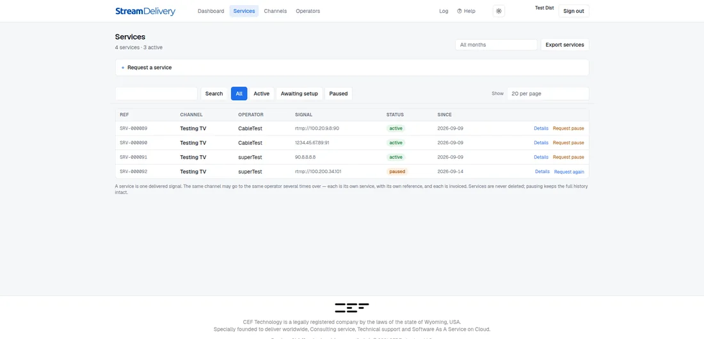Viewport: 704px width, 339px height.
Task: Expand Request a service panel
Action: click(x=352, y=68)
